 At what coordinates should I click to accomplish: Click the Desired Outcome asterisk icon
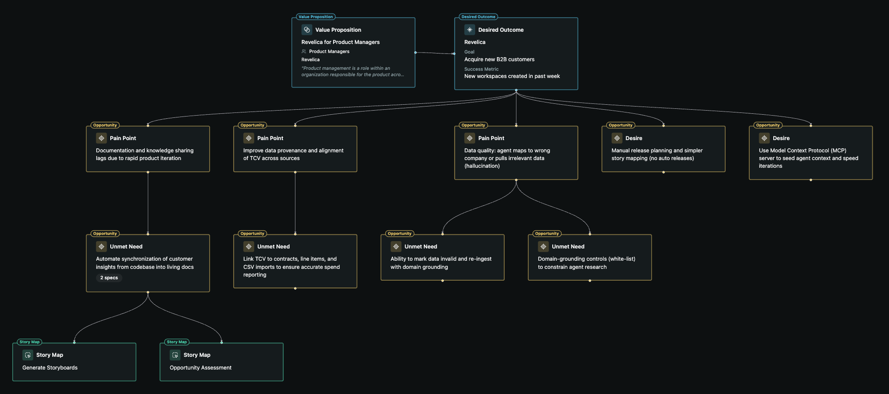[x=470, y=30]
